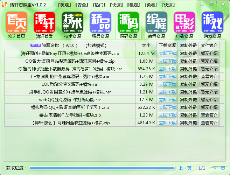Click the 下载资源 column header
Viewport: 230px width, 175px height.
click(167, 45)
